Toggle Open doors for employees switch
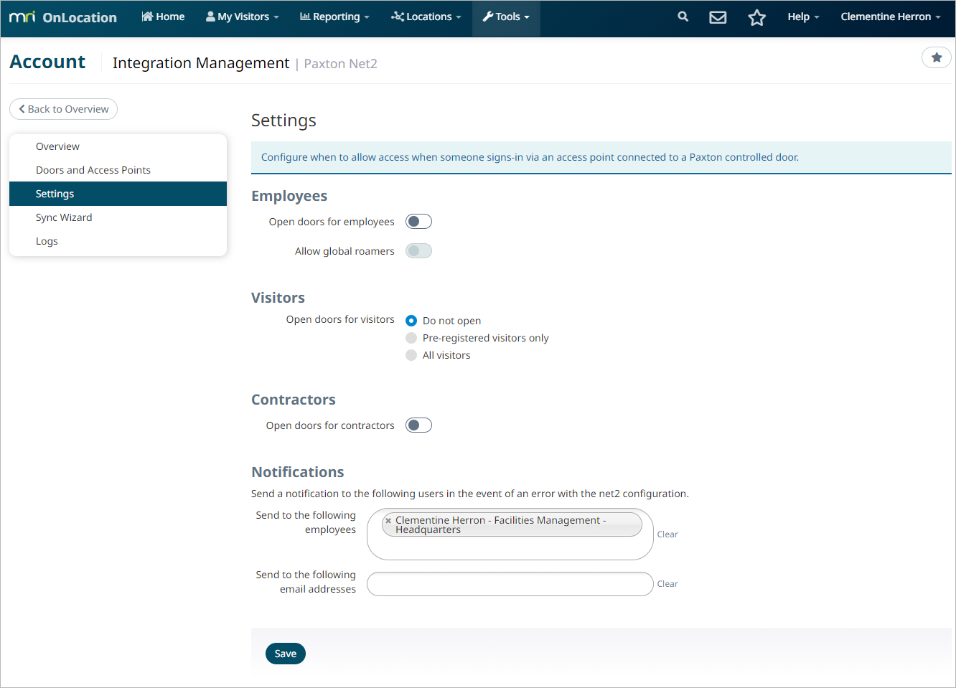The width and height of the screenshot is (956, 688). click(x=418, y=222)
